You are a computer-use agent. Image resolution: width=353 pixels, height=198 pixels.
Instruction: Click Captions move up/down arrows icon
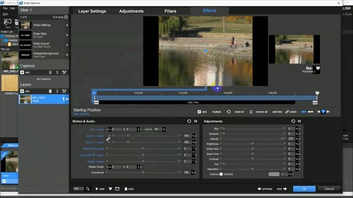57,72
